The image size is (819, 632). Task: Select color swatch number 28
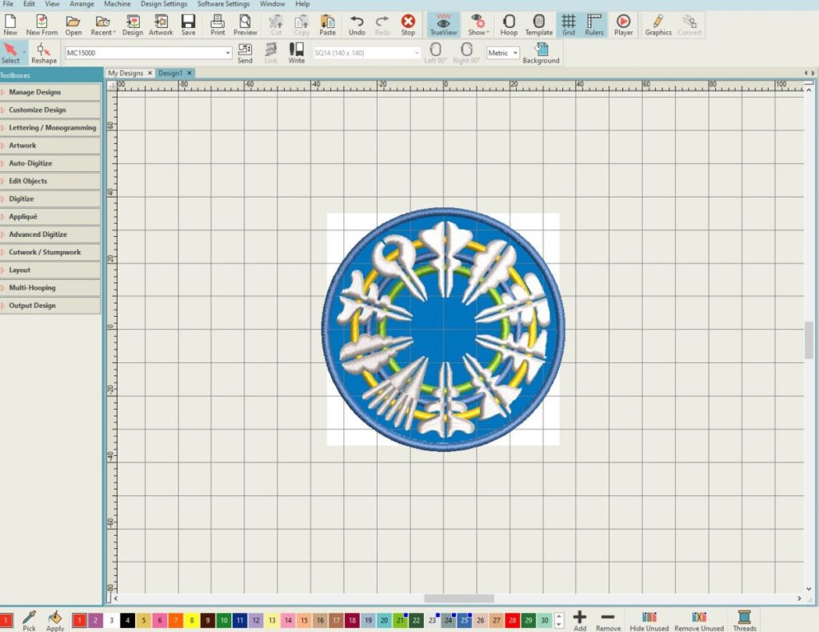[513, 621]
